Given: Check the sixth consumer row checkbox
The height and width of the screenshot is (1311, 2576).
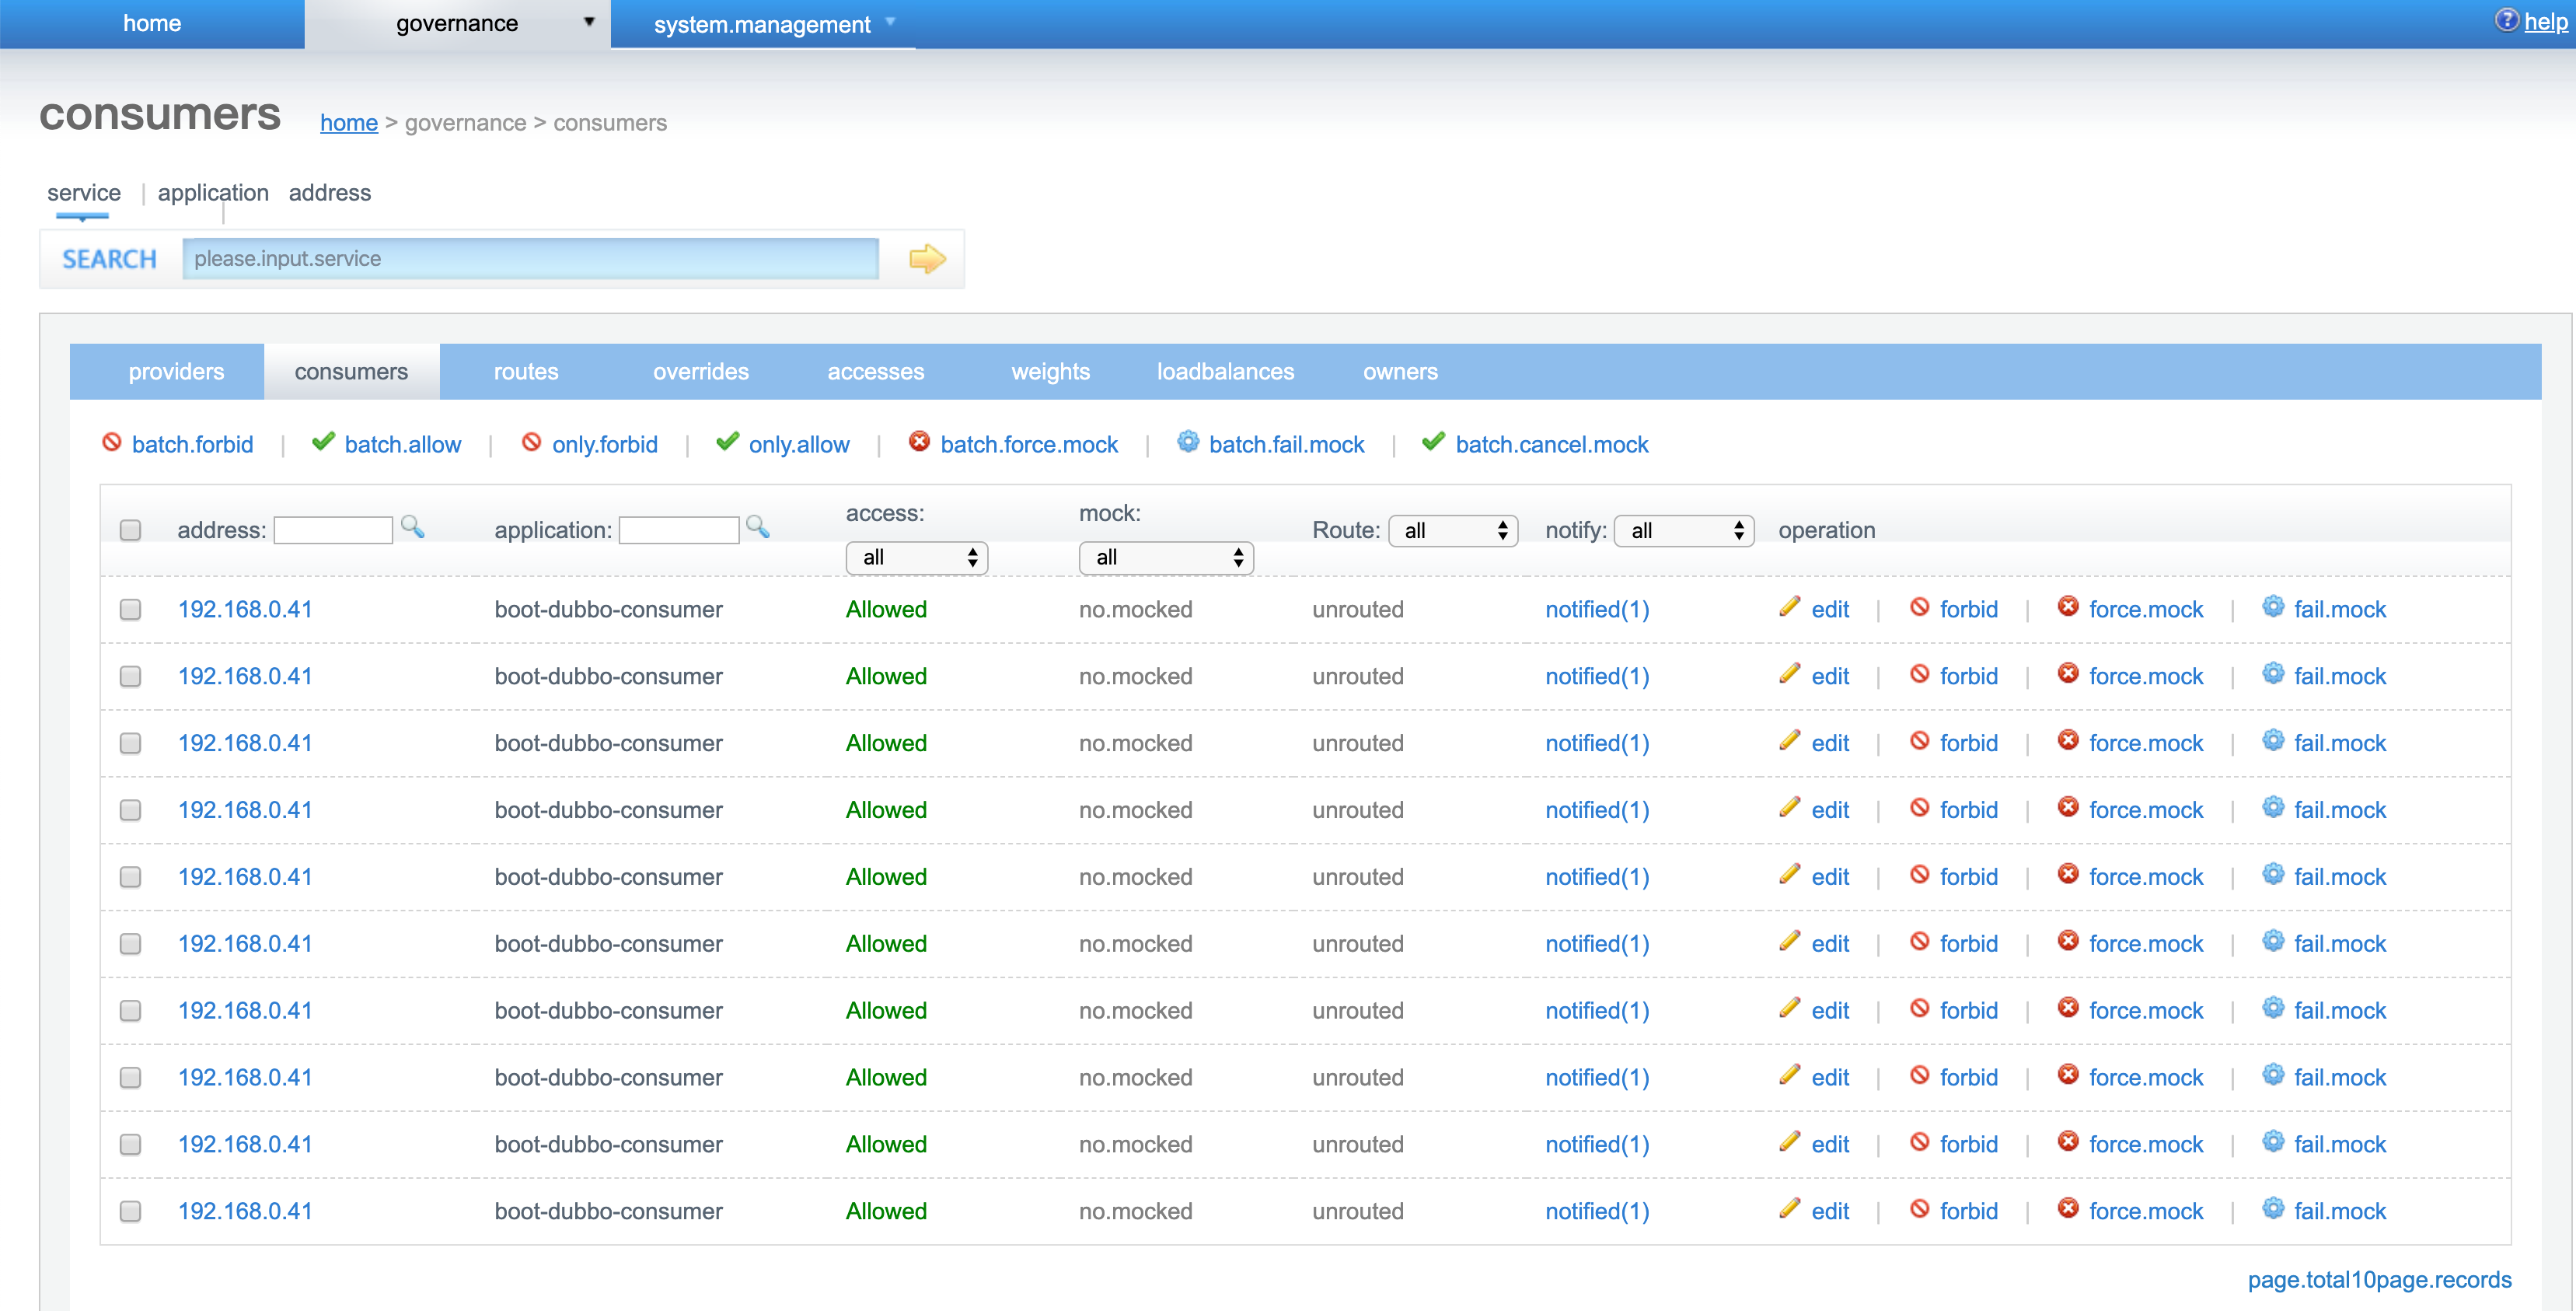Looking at the screenshot, I should [130, 944].
